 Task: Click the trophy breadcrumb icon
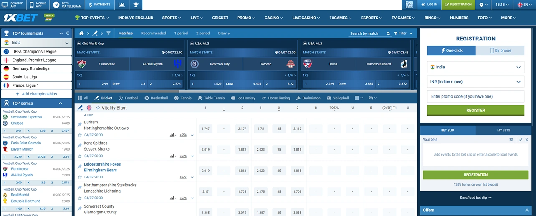point(108,33)
